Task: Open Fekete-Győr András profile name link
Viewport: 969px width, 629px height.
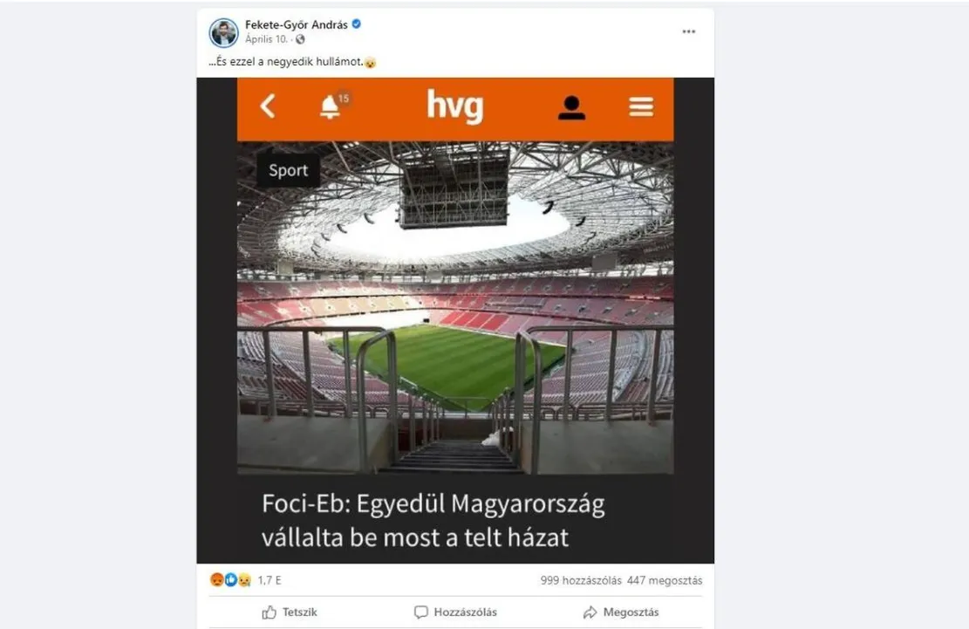Action: [x=296, y=24]
